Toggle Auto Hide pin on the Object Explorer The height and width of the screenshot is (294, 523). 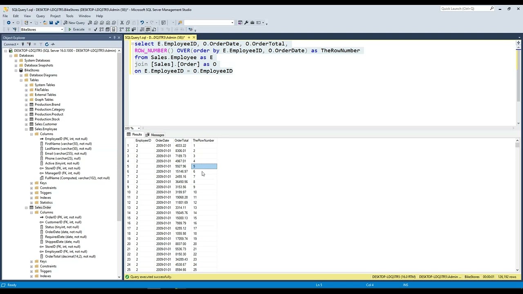114,38
